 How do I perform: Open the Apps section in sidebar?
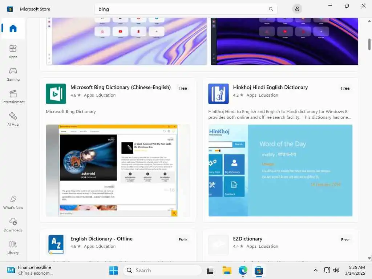point(13,52)
